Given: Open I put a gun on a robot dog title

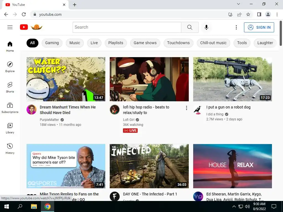Looking at the screenshot, I should tap(228, 107).
